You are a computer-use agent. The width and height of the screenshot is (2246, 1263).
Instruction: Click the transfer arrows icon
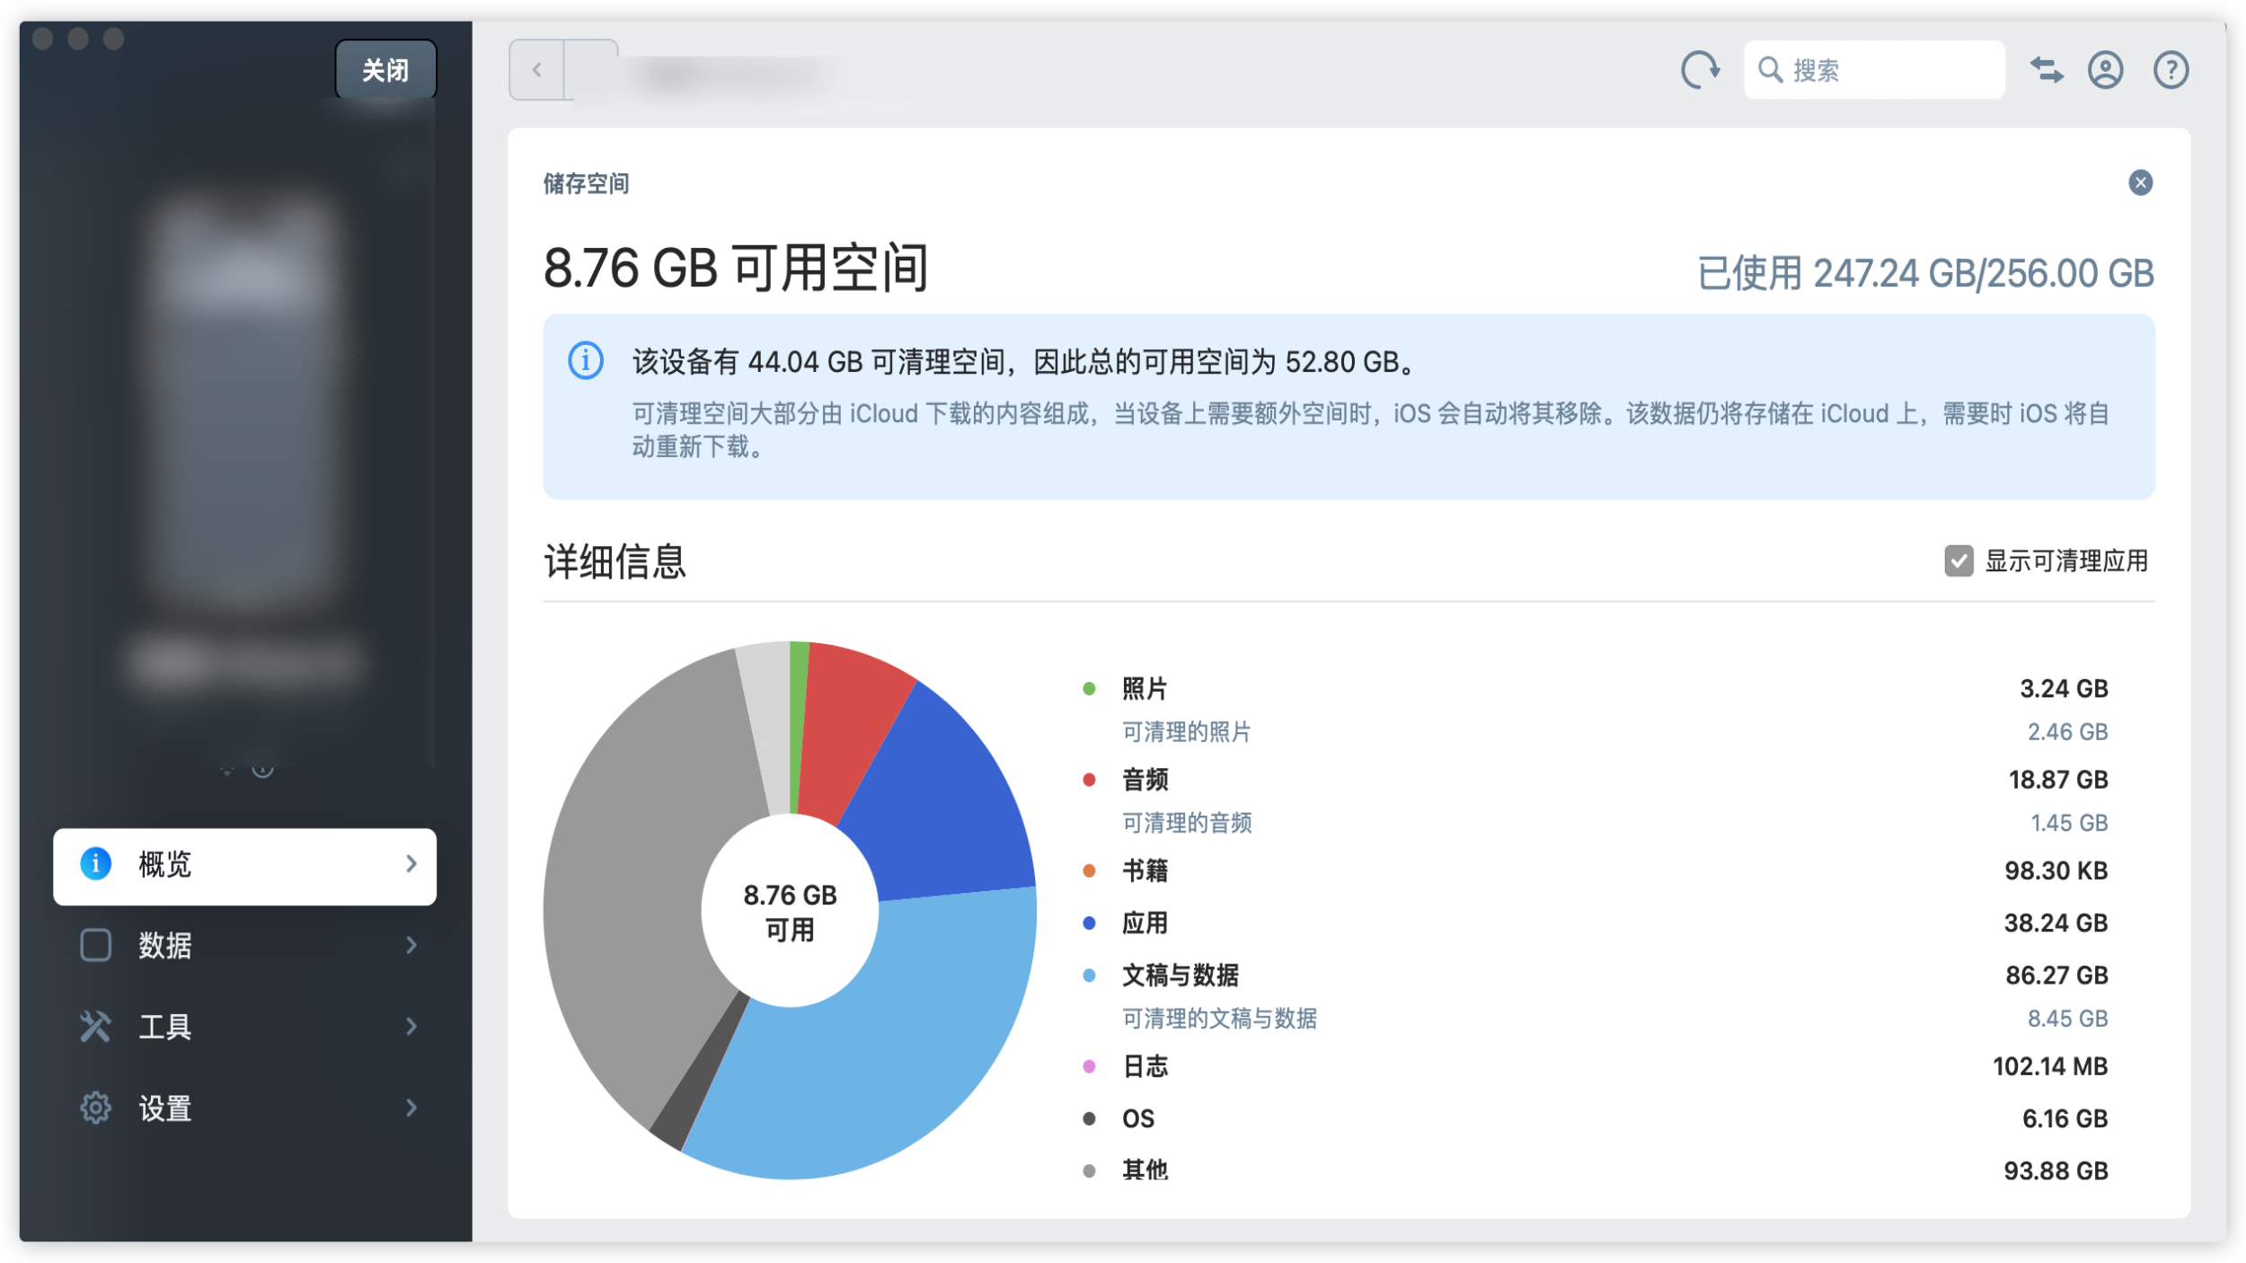(2047, 70)
